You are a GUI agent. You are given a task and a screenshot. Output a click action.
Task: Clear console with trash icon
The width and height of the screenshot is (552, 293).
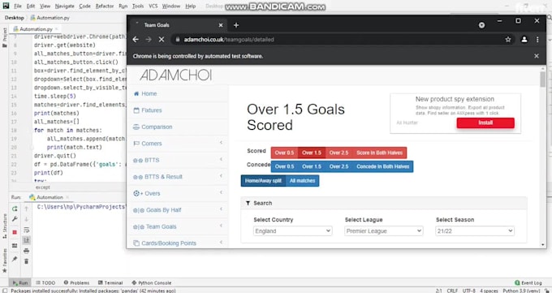click(27, 261)
